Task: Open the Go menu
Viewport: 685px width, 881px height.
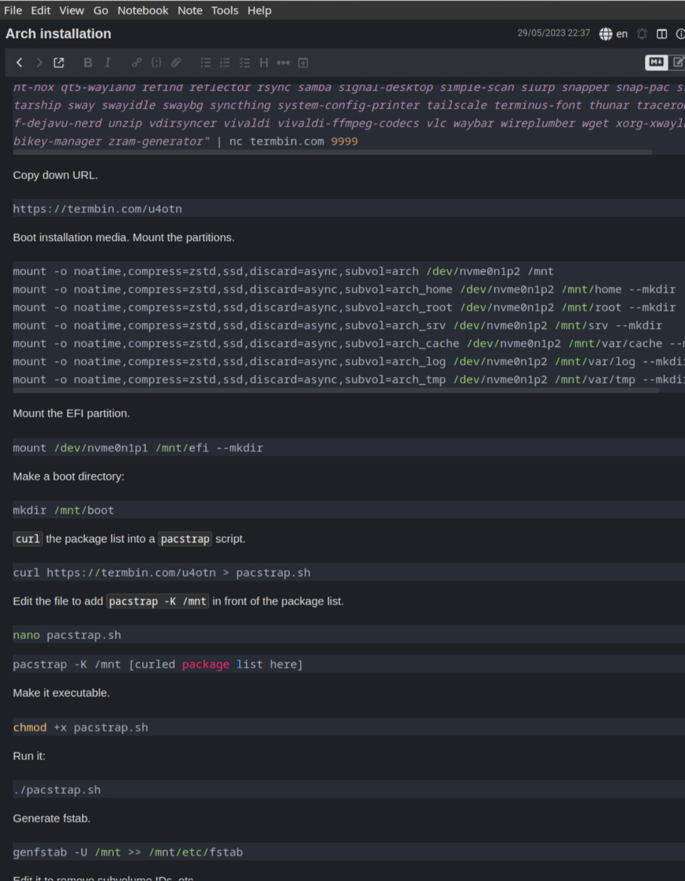Action: (101, 11)
